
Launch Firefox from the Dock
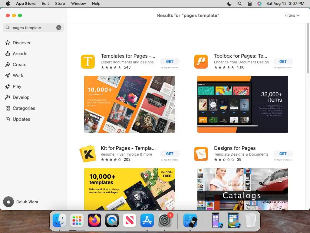[94, 220]
